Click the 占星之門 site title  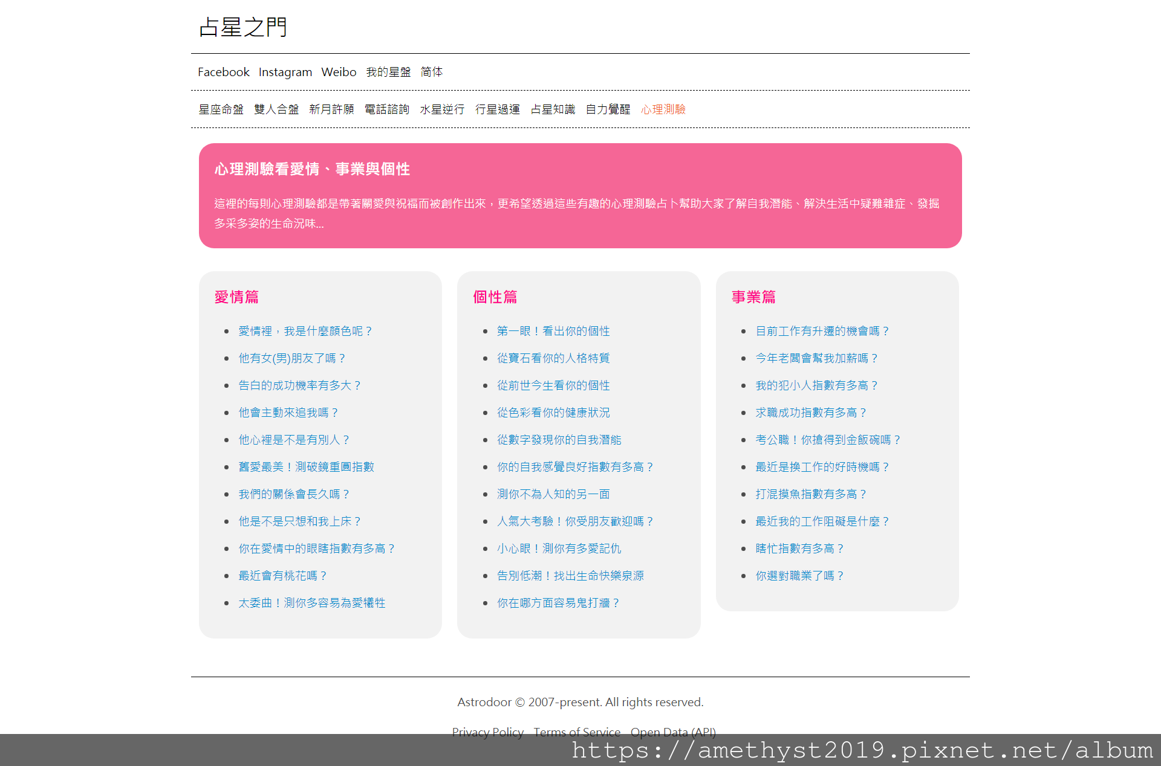point(243,27)
